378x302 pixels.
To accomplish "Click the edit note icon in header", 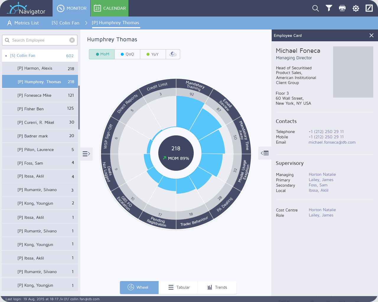I will point(369,8).
